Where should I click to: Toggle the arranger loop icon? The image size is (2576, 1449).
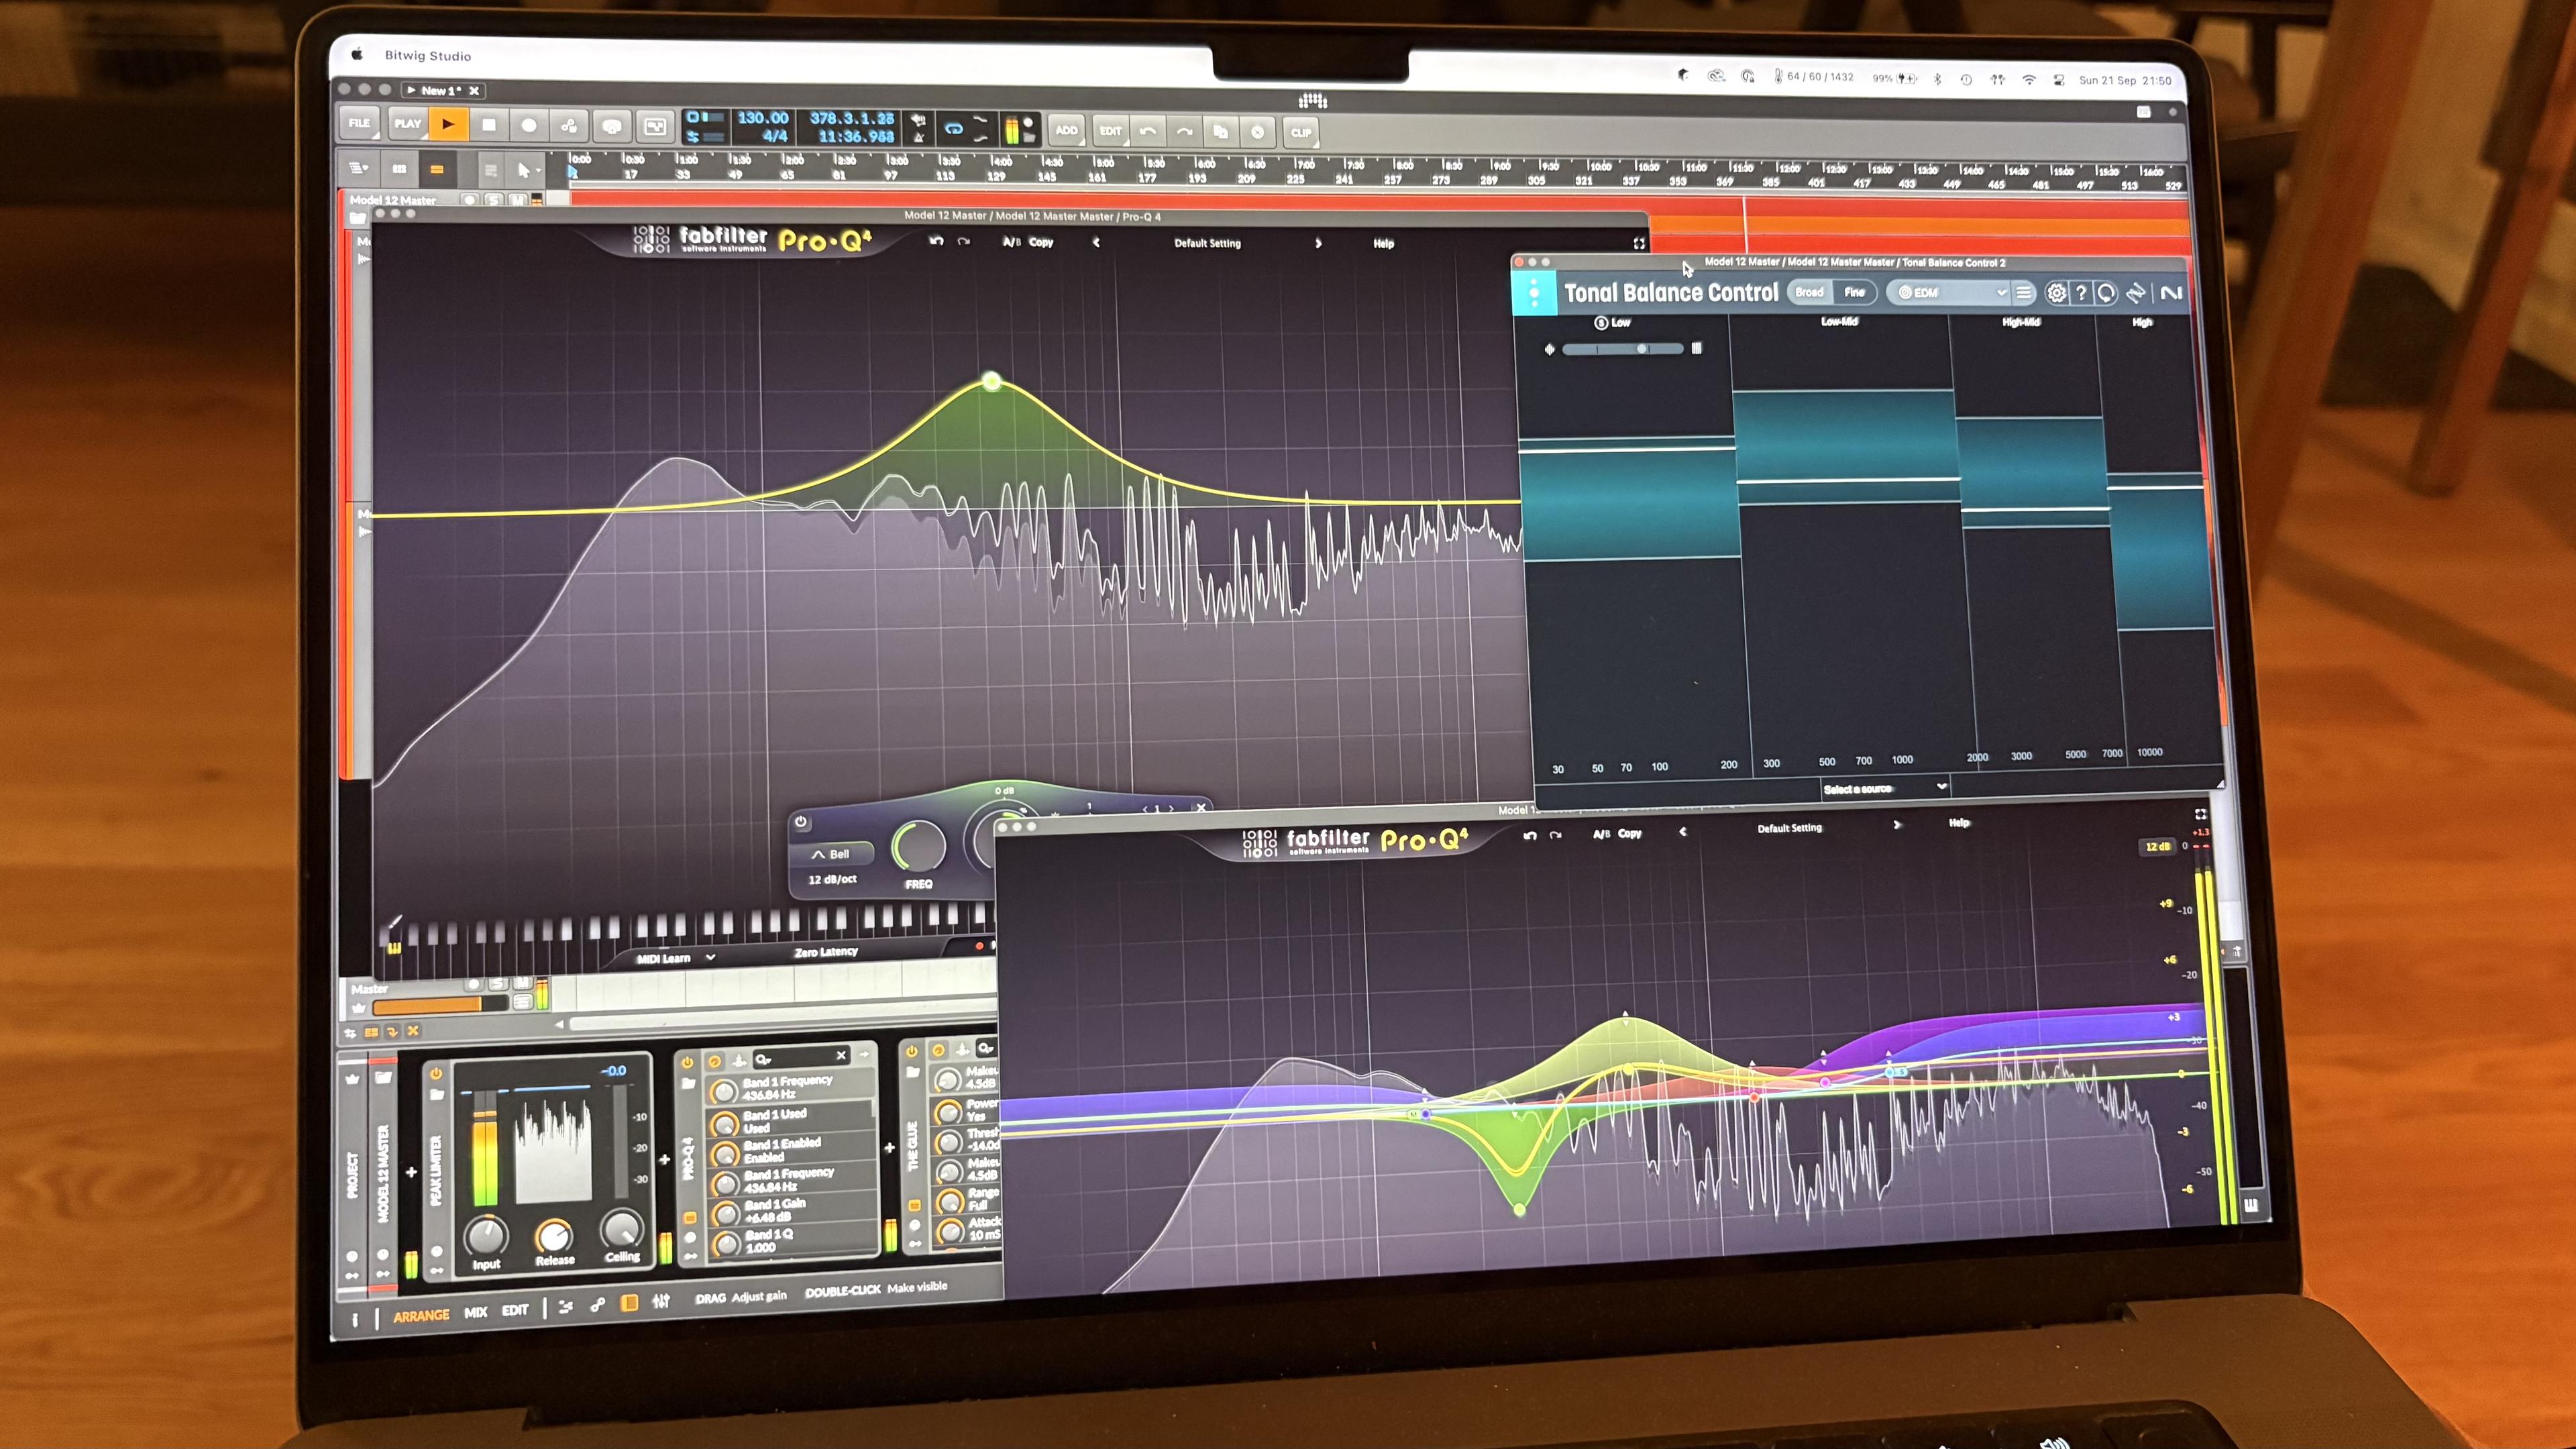(x=953, y=129)
